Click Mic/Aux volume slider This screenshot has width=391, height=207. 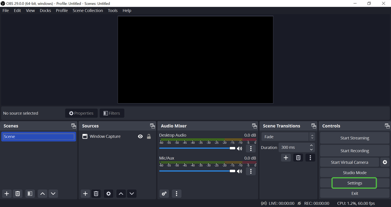tap(195, 171)
